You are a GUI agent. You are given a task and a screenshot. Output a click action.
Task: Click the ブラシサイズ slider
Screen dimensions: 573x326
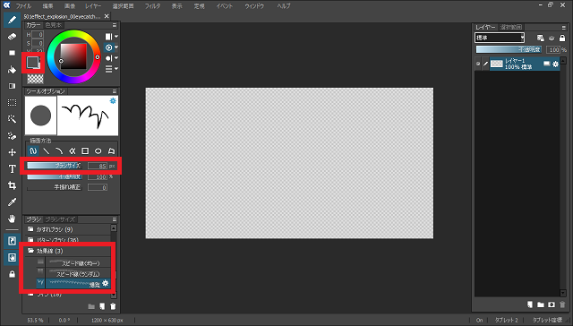[55, 166]
